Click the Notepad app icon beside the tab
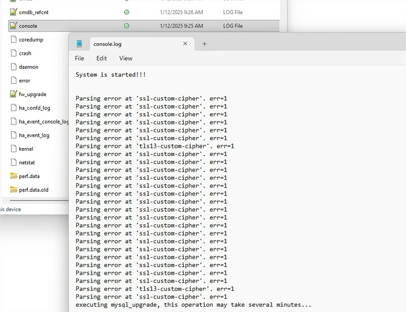 coord(79,44)
